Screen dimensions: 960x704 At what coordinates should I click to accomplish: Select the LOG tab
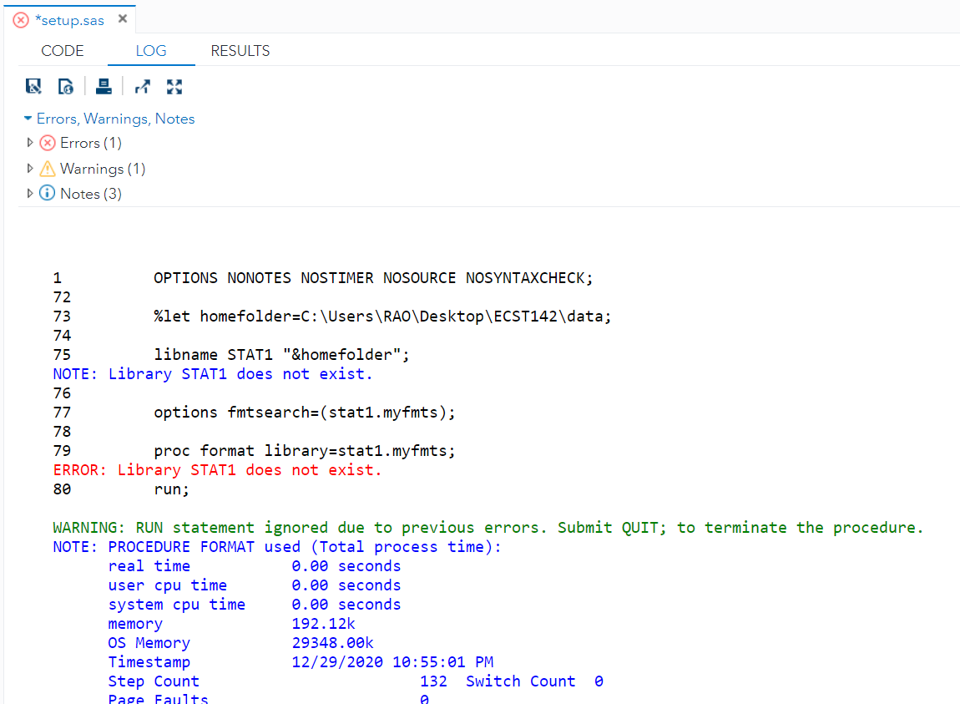click(150, 51)
